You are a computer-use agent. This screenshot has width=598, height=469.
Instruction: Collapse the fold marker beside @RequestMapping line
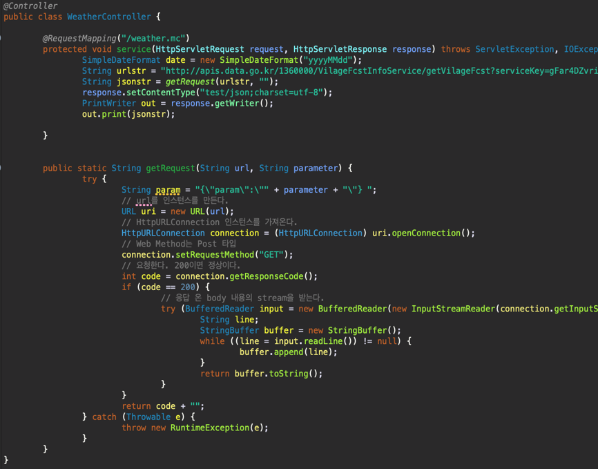click(x=1, y=39)
